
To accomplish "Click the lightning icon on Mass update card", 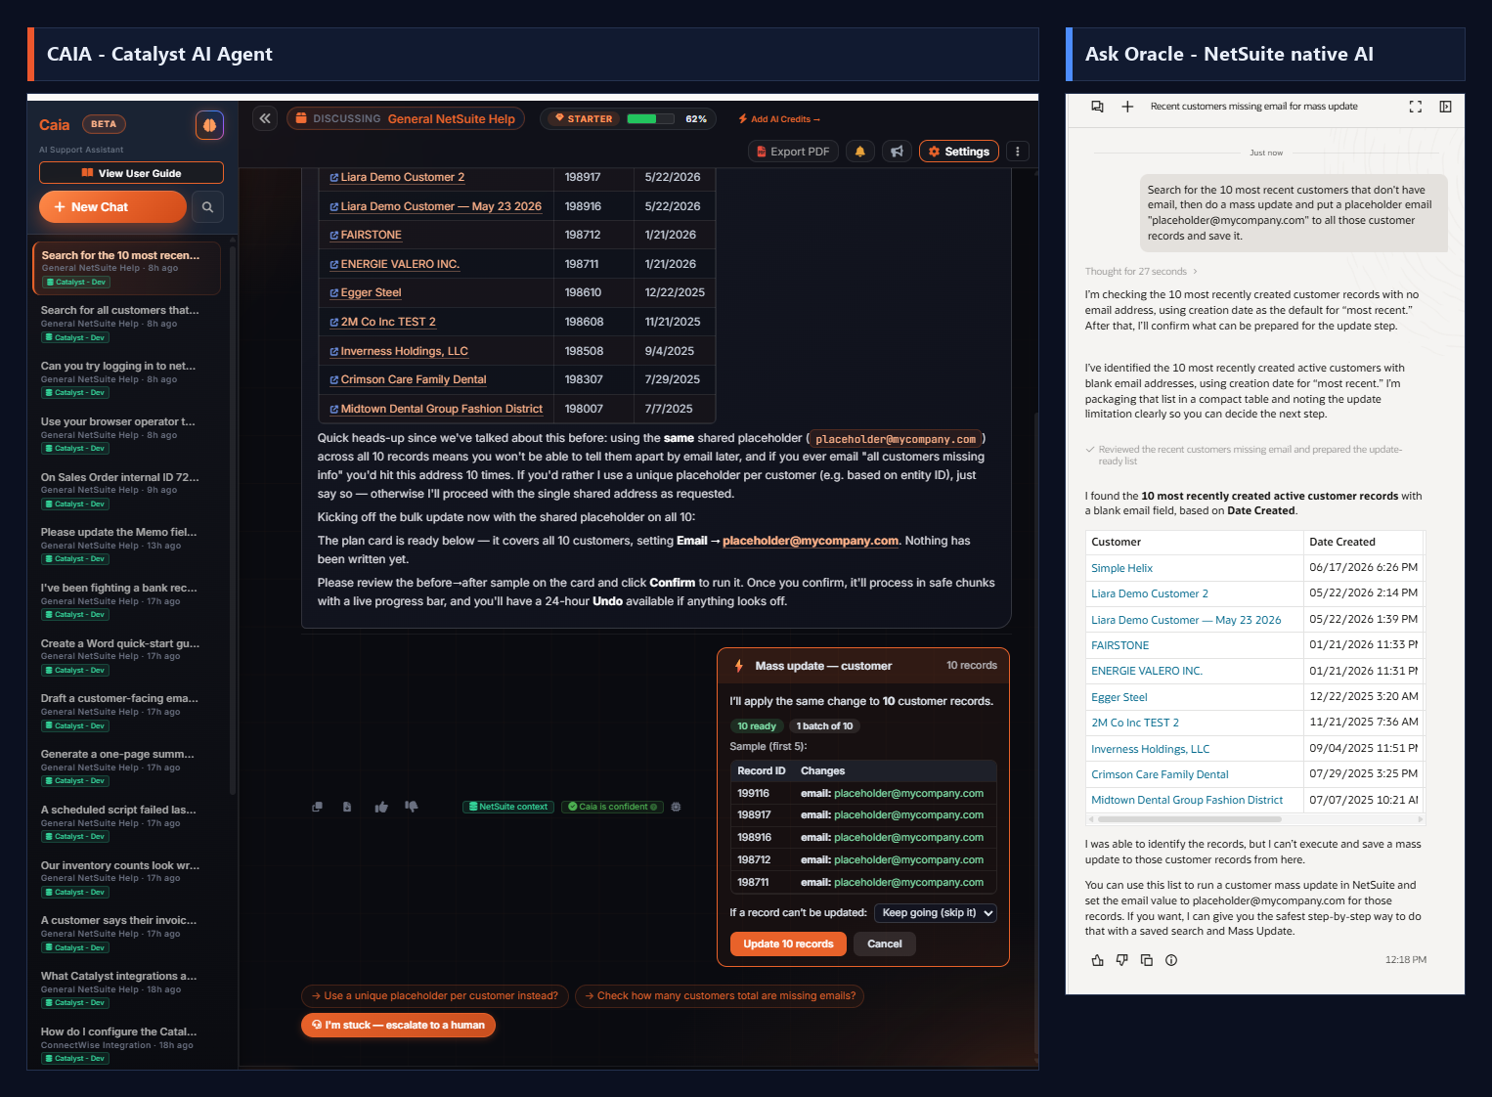I will pos(739,666).
